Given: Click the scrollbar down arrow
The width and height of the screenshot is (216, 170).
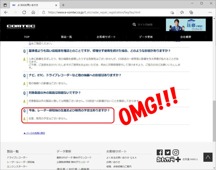Looking at the screenshot, I should pos(214,168).
